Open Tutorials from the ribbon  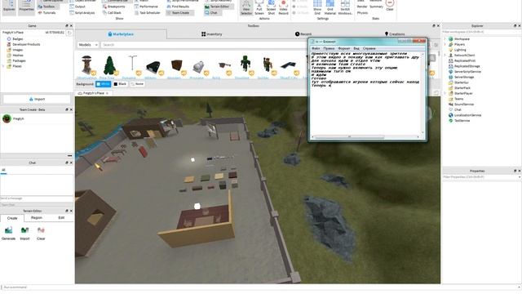pyautogui.click(x=46, y=13)
